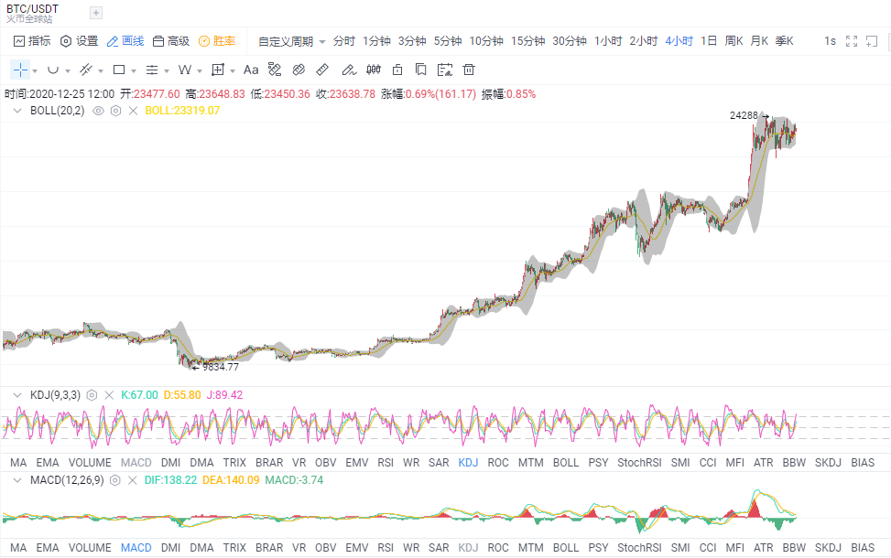Remove the MACD(12,26,9) indicator panel
The image size is (891, 558).
point(133,480)
